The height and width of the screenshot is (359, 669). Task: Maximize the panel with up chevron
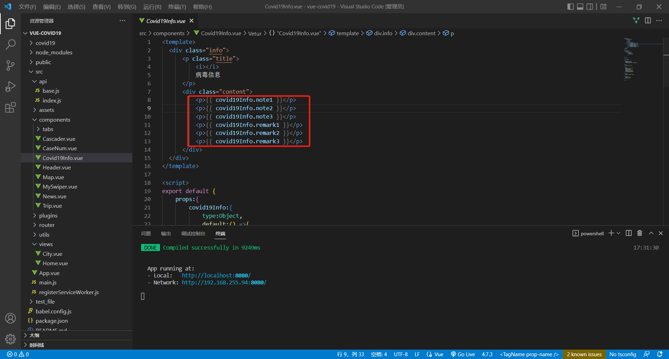651,233
